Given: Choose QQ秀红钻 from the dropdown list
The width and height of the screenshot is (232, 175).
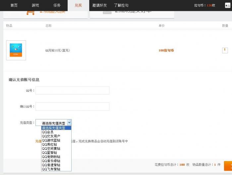Looking at the screenshot, I should pyautogui.click(x=56, y=145).
